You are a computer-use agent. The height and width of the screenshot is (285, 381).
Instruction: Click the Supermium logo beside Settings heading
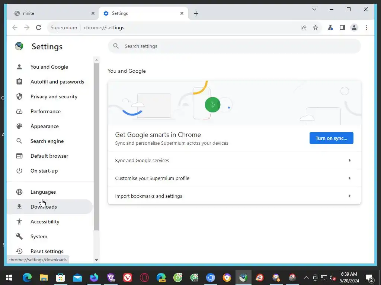[19, 46]
